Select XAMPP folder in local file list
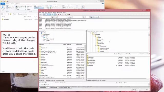Viewport: 164px width, 92px height. click(43, 74)
